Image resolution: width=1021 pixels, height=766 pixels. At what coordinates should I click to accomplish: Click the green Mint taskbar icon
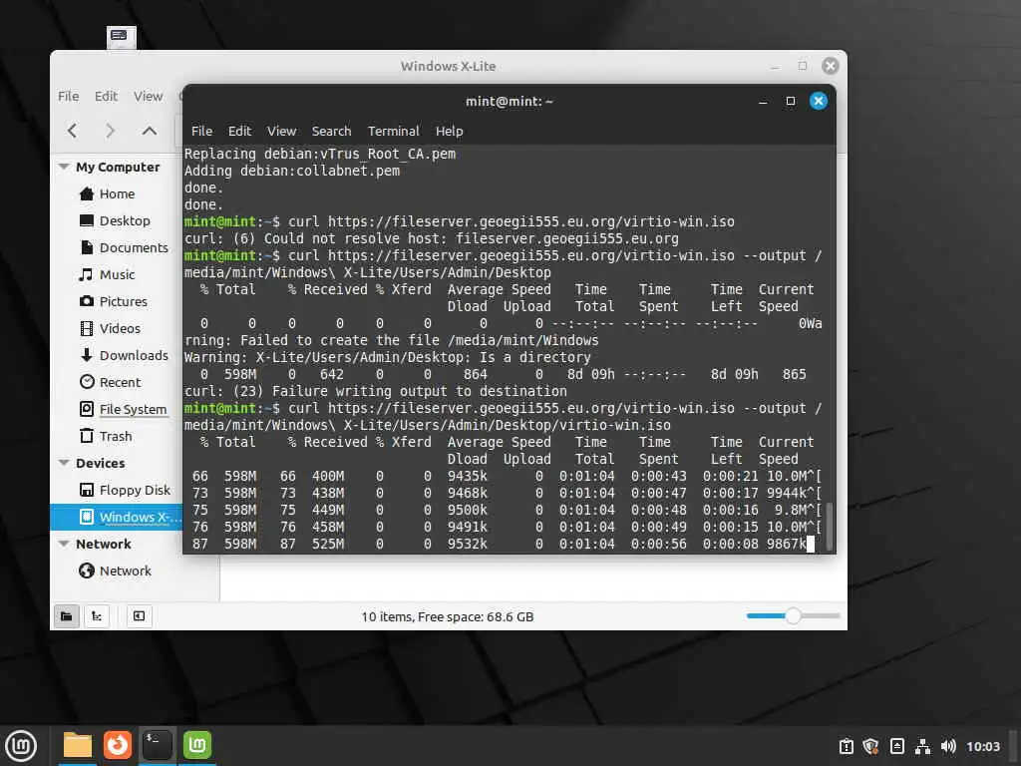click(197, 745)
